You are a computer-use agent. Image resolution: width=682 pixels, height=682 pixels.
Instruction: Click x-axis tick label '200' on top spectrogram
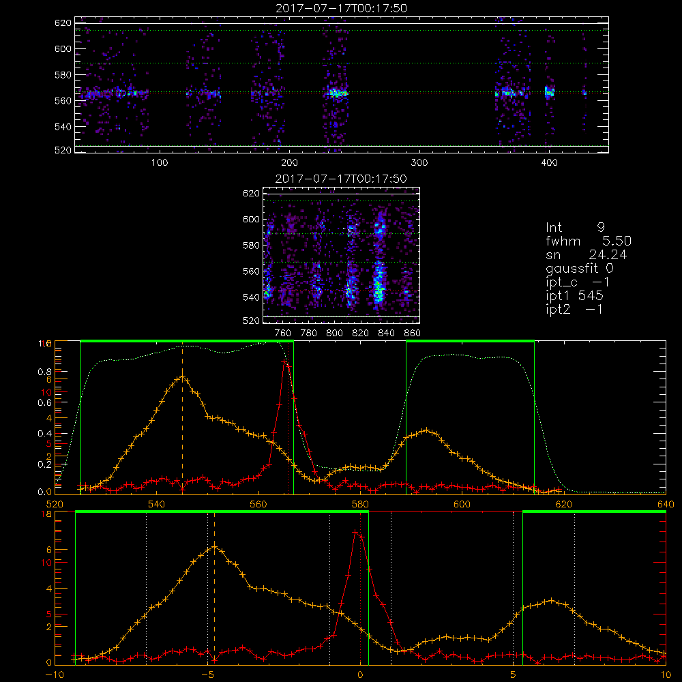point(289,163)
